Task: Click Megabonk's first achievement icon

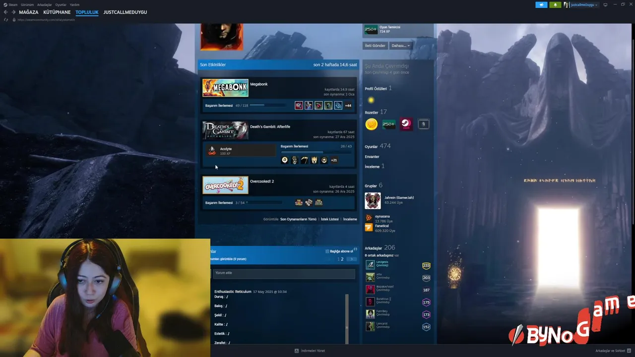Action: pyautogui.click(x=299, y=106)
